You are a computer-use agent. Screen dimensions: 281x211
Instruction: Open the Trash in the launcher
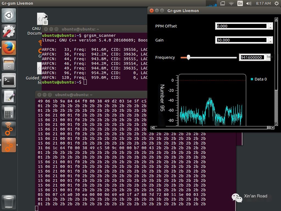tap(9, 202)
